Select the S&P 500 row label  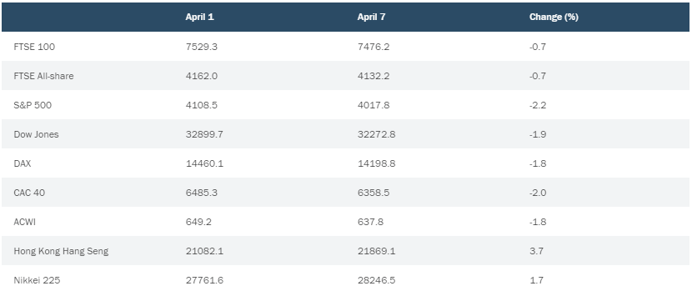coord(33,105)
